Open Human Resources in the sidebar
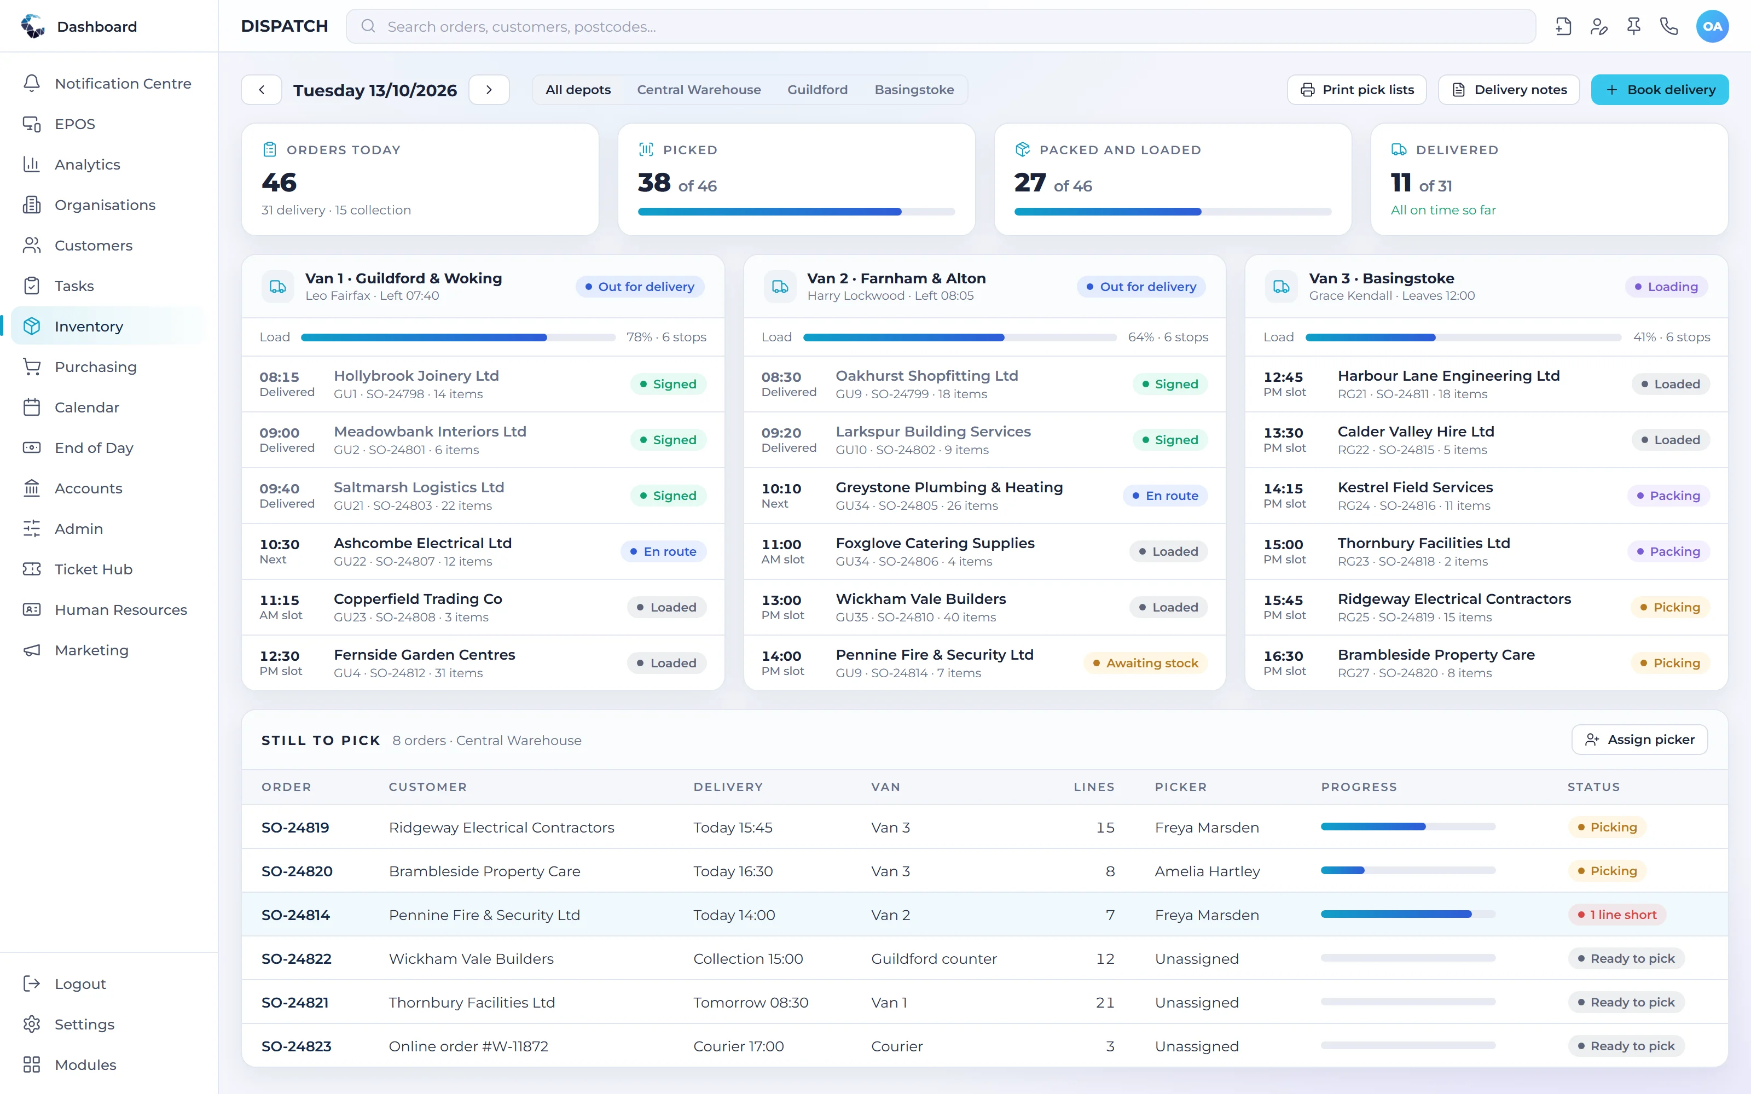The image size is (1751, 1094). (108, 610)
